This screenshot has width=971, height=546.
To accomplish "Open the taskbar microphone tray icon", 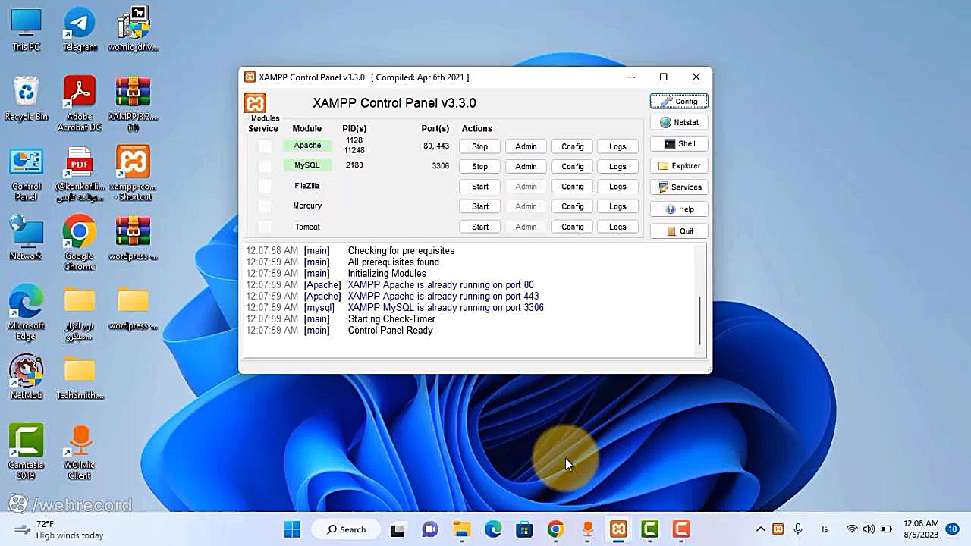I will 798,529.
